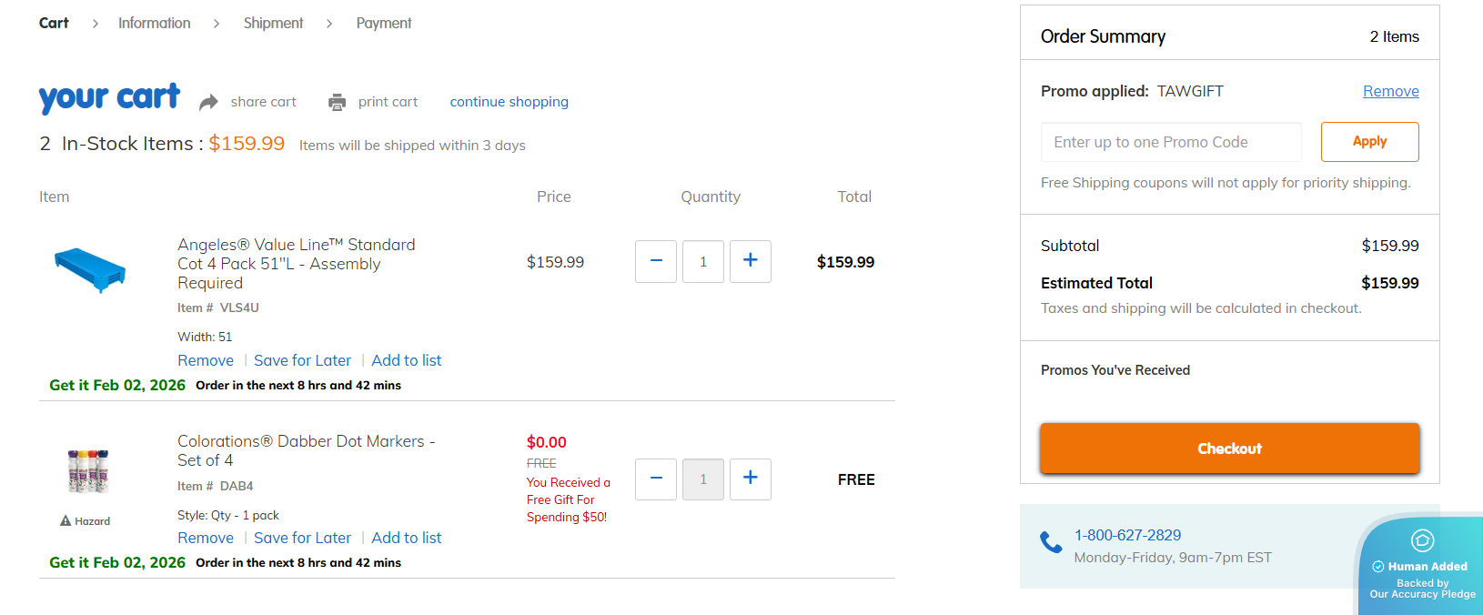
Task: Click the Hazard warning icon
Action: click(x=66, y=521)
